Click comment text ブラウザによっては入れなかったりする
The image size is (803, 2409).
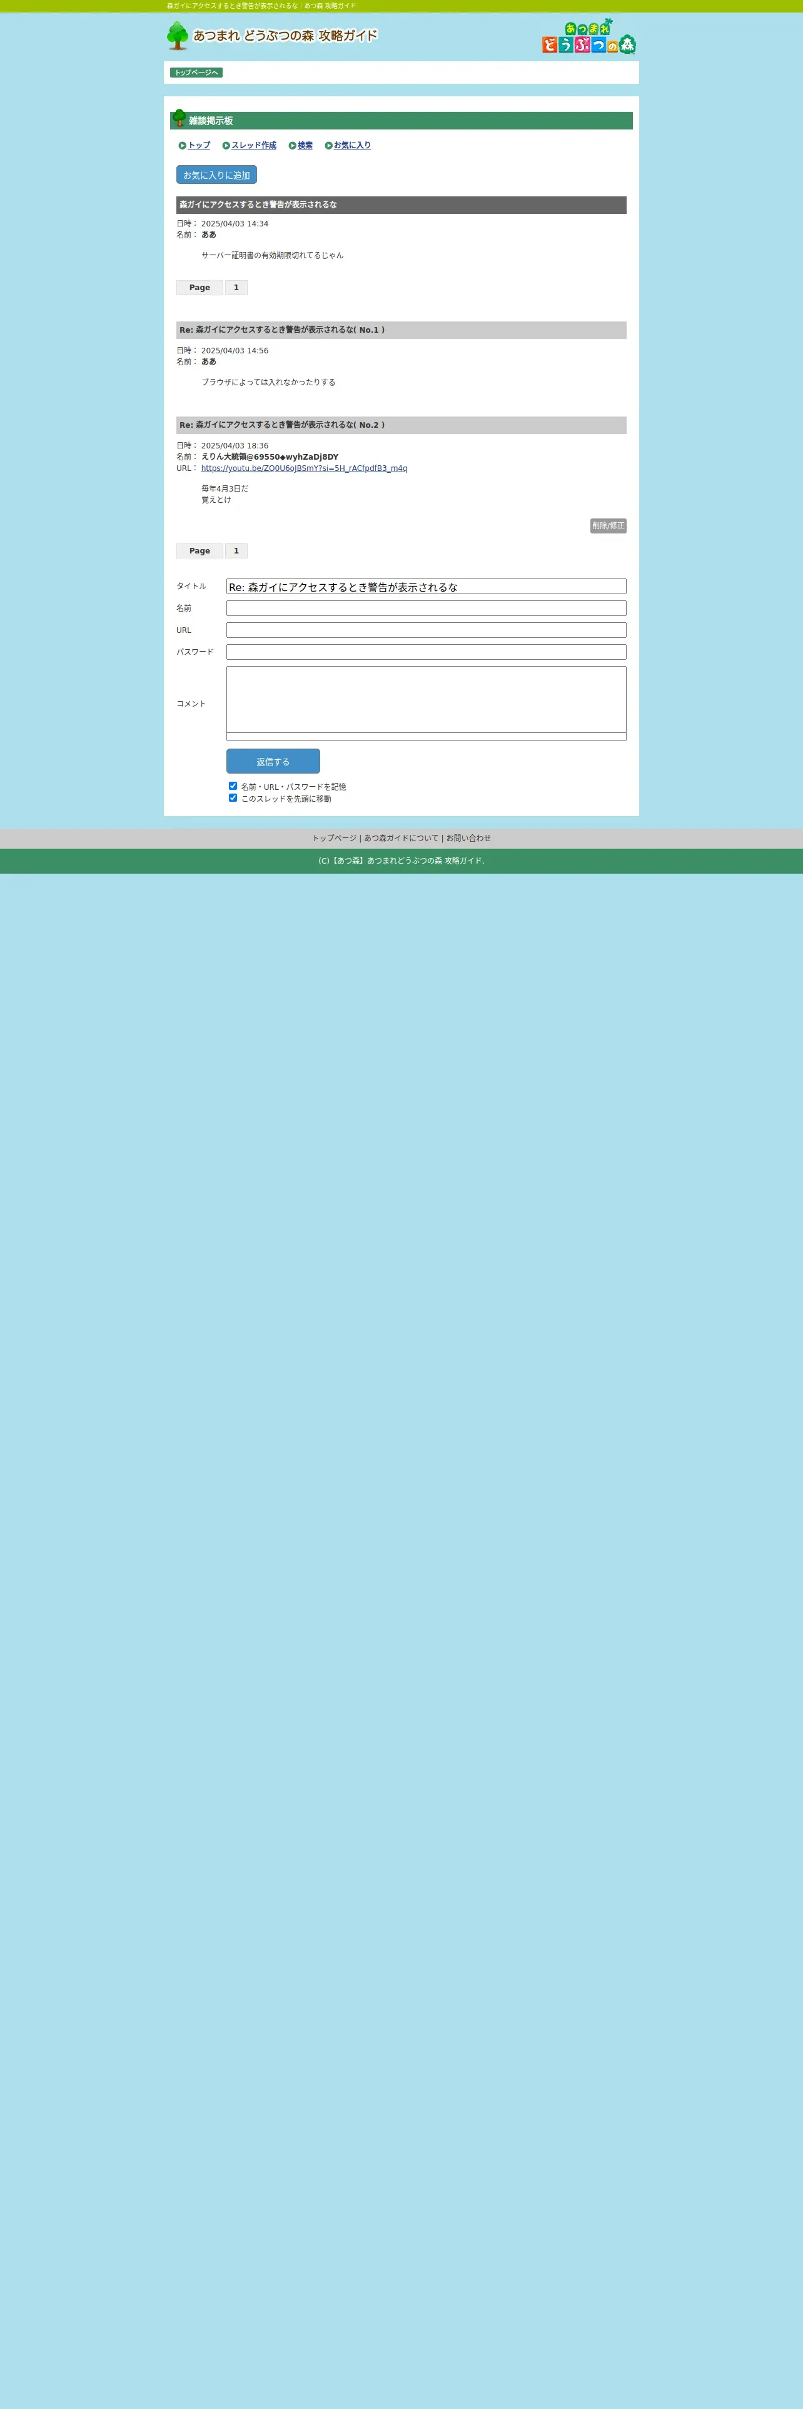[x=268, y=383]
